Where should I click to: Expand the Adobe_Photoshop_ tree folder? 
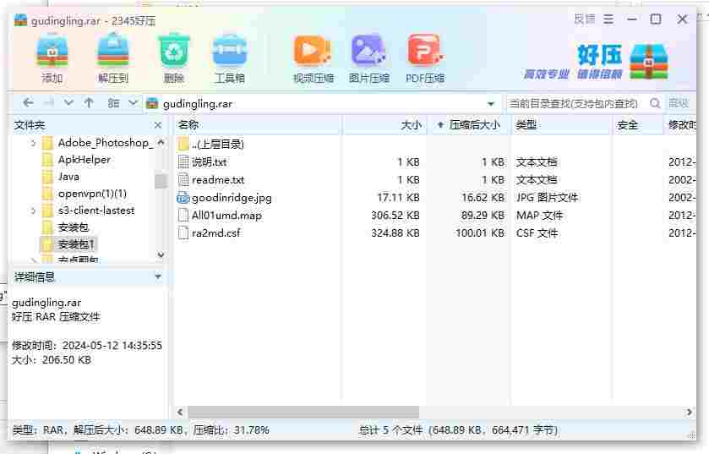33,143
